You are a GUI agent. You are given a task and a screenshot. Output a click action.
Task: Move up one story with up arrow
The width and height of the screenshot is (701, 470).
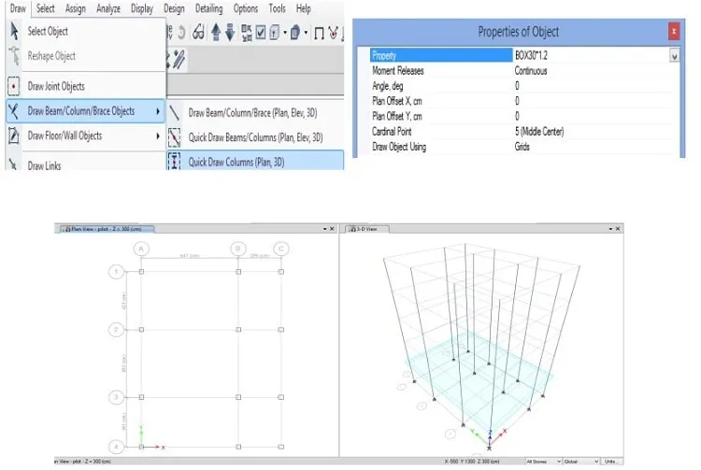tap(216, 32)
